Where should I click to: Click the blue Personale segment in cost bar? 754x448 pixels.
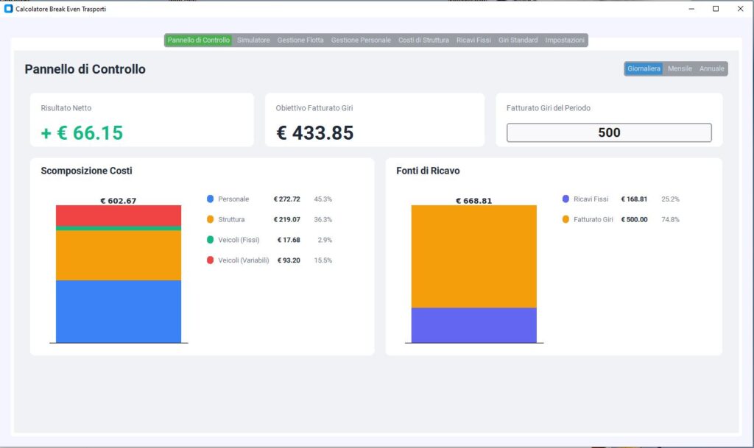pos(118,311)
